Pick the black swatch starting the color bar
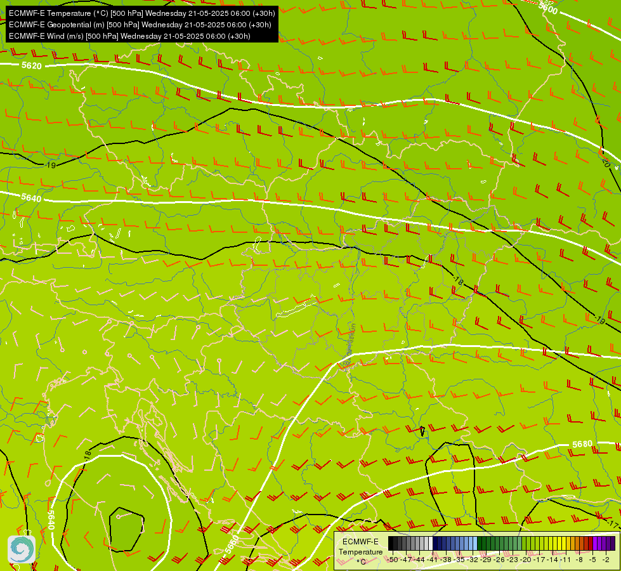621x571 pixels. pos(391,543)
